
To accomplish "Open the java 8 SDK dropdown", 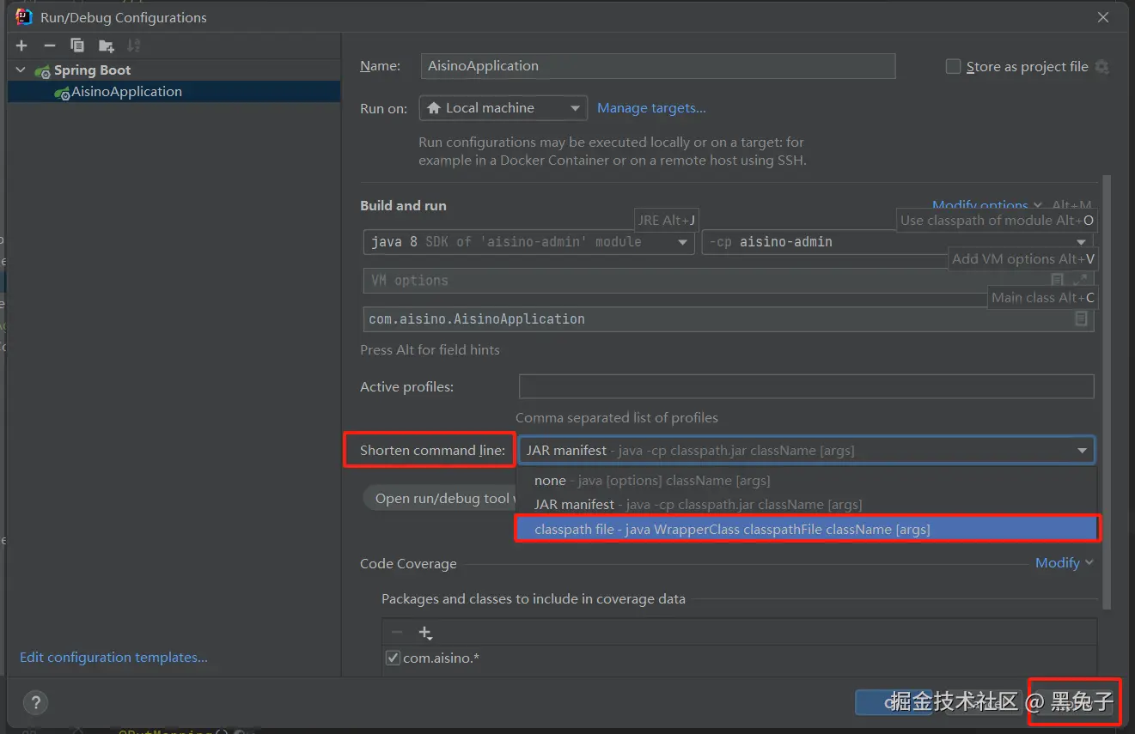I will pos(528,242).
